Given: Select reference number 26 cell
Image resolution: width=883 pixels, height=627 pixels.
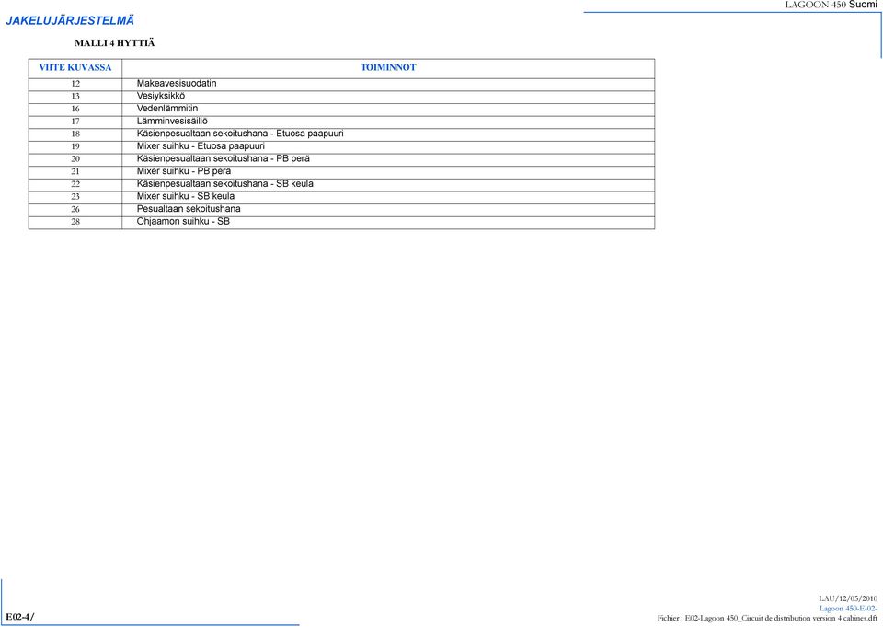Looking at the screenshot, I should coord(75,209).
